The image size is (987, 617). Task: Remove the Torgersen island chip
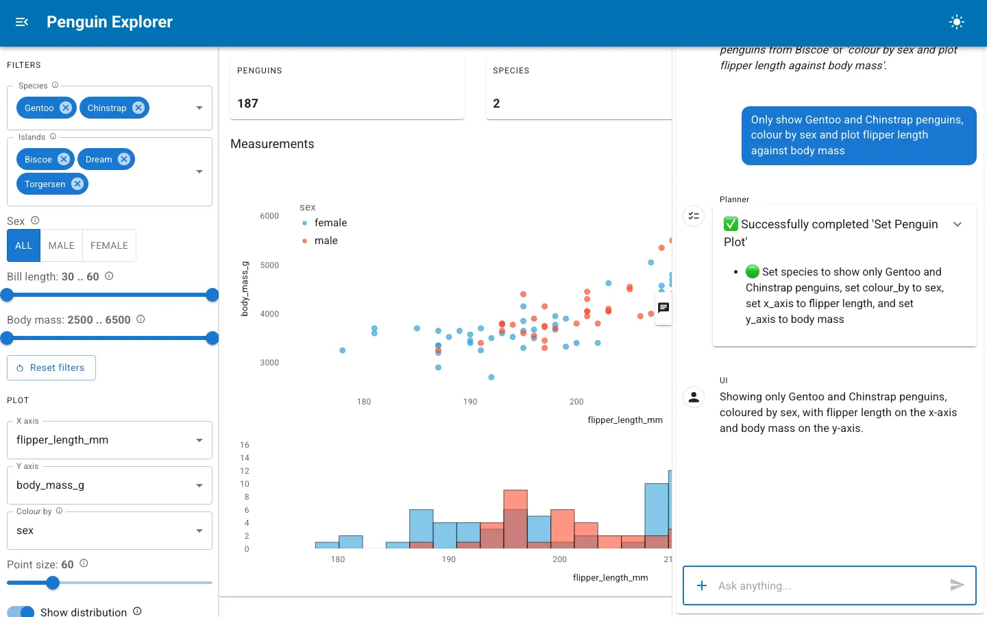click(77, 184)
